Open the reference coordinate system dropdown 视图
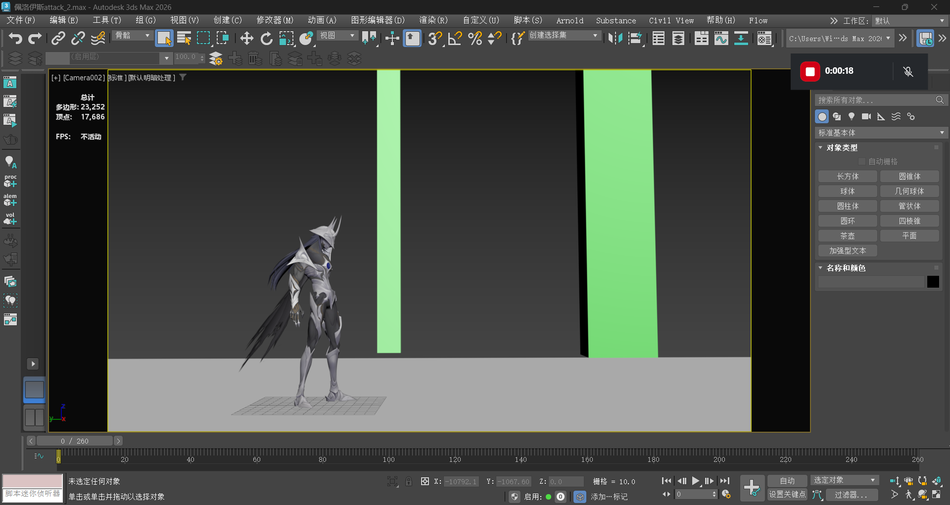Image resolution: width=950 pixels, height=505 pixels. click(337, 36)
